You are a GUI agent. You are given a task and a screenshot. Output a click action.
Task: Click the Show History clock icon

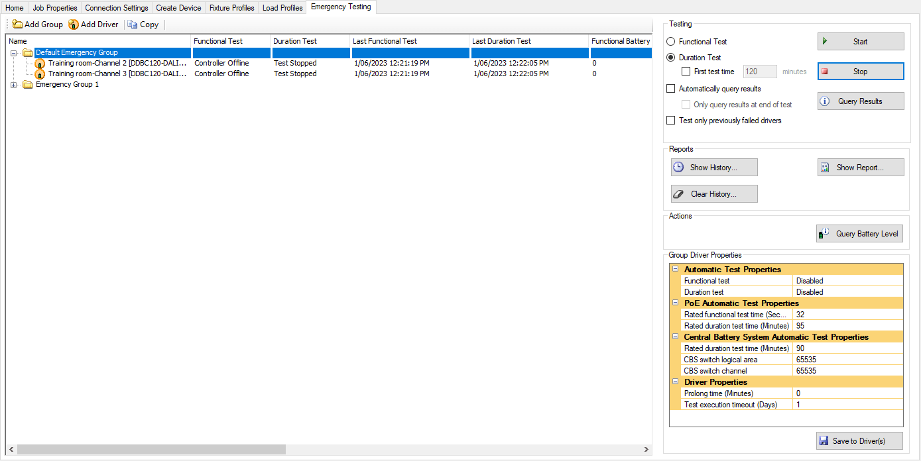pyautogui.click(x=678, y=167)
